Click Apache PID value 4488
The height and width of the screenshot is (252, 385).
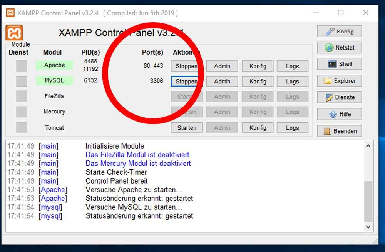click(x=90, y=61)
